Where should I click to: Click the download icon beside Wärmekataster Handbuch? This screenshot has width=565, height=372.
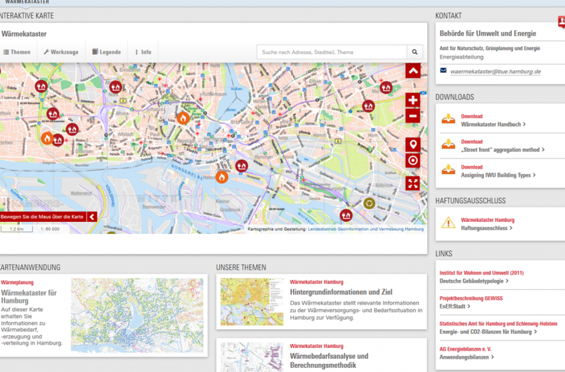[x=449, y=121]
